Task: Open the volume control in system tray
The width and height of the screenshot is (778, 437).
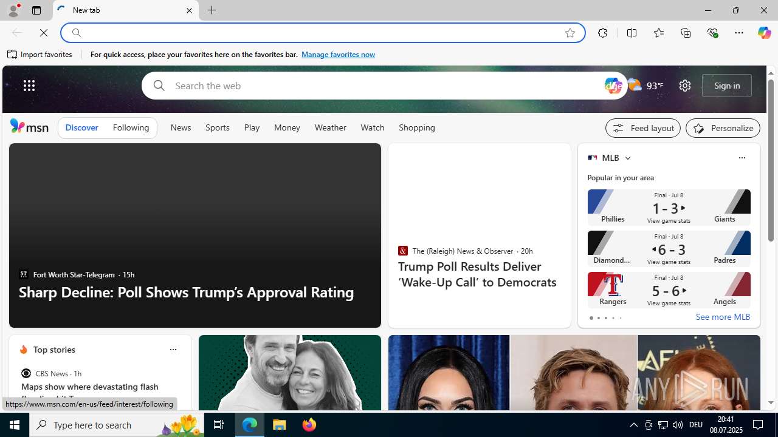Action: (x=678, y=425)
